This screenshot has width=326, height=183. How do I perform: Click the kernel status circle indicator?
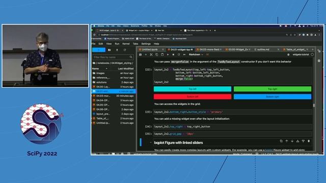coord(312,54)
